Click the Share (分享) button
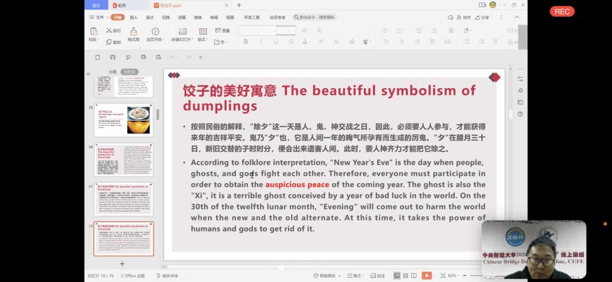612x282 pixels. 481,17
